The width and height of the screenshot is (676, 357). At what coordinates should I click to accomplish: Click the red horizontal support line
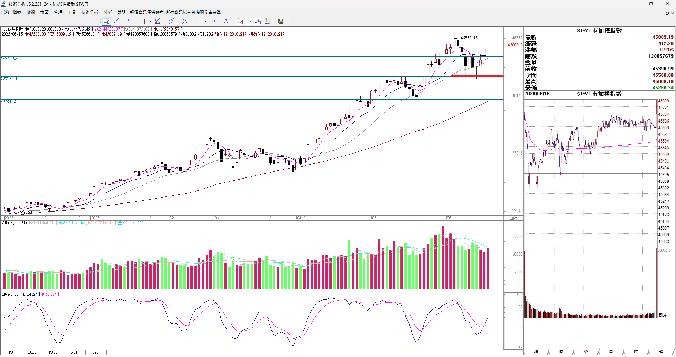(477, 76)
